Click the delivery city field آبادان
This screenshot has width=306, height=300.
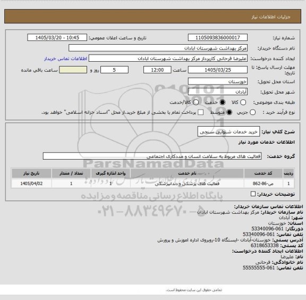point(218,92)
